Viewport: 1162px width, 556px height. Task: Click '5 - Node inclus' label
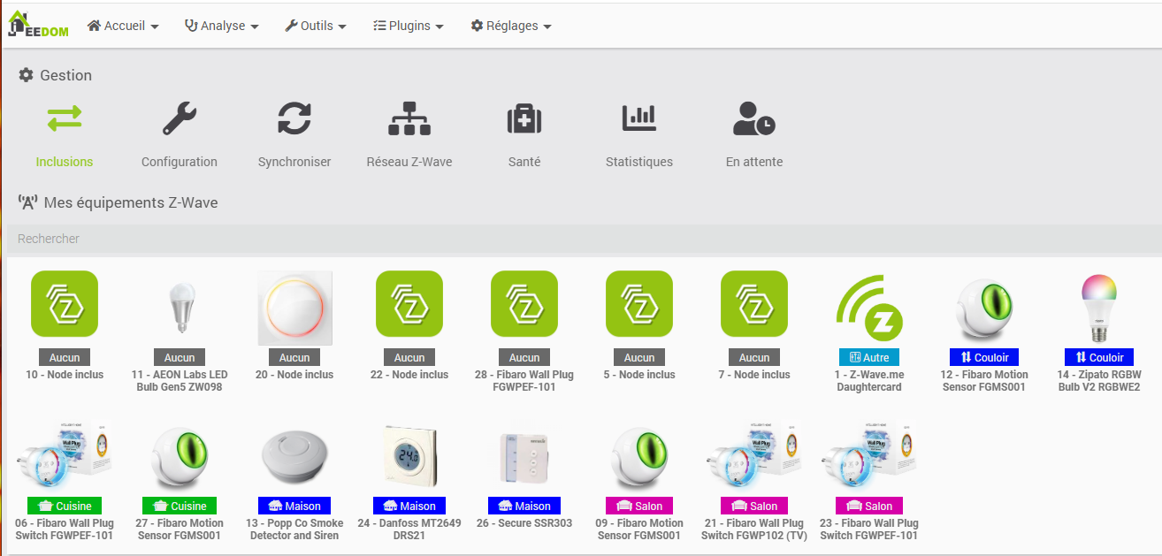(639, 375)
